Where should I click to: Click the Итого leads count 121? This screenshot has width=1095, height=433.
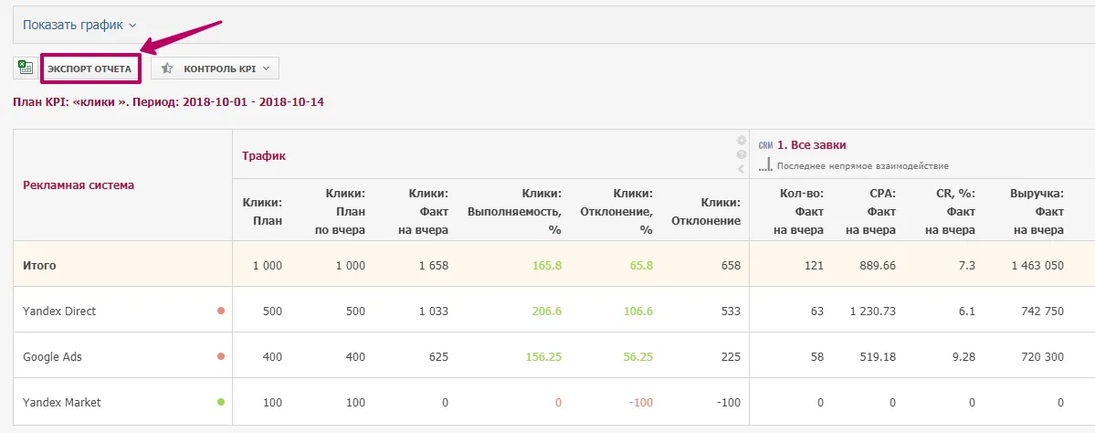[x=815, y=266]
